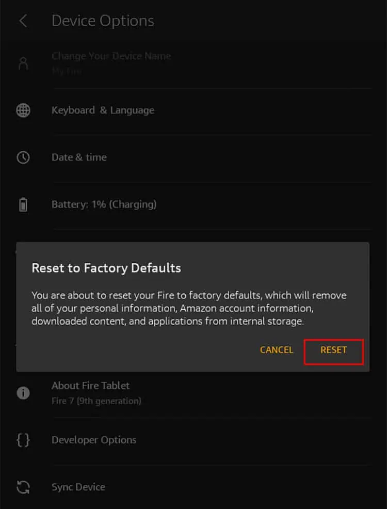Select the Battery settings row
The height and width of the screenshot is (509, 387).
[104, 204]
